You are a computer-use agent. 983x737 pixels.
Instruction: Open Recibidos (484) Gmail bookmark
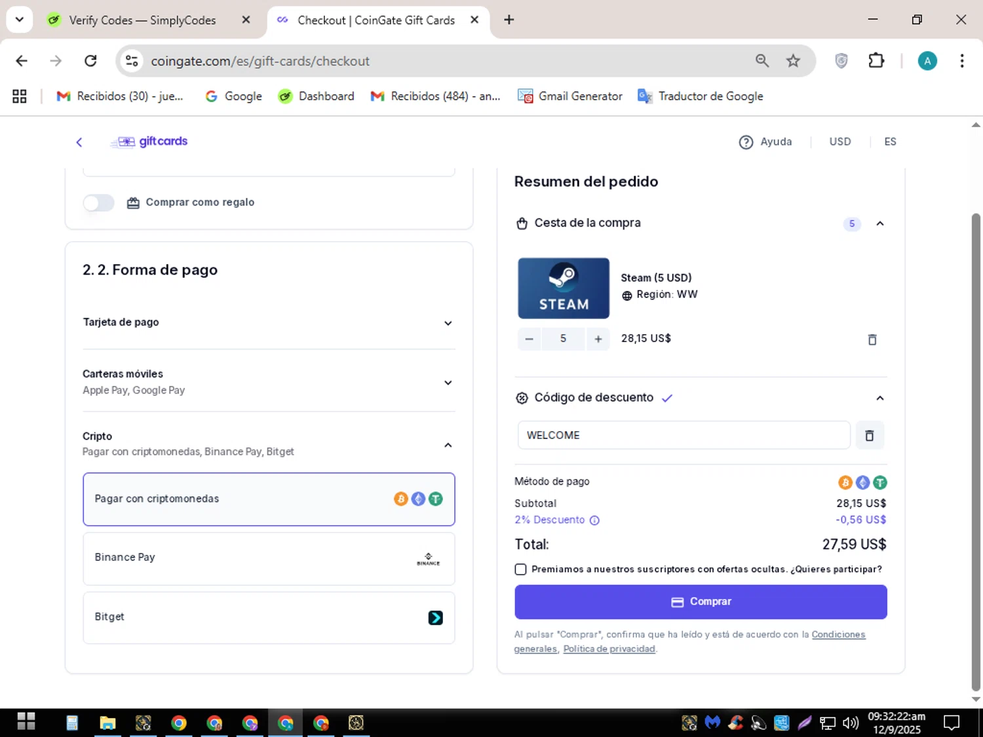436,96
